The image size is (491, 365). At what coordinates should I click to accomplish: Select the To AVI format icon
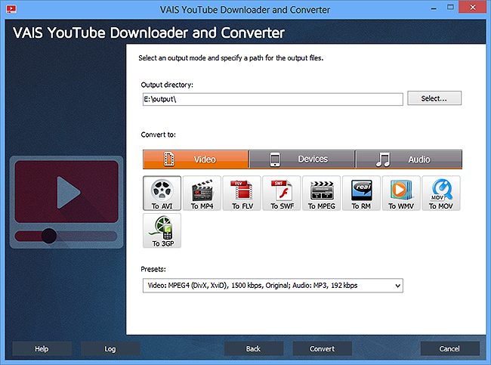point(162,193)
